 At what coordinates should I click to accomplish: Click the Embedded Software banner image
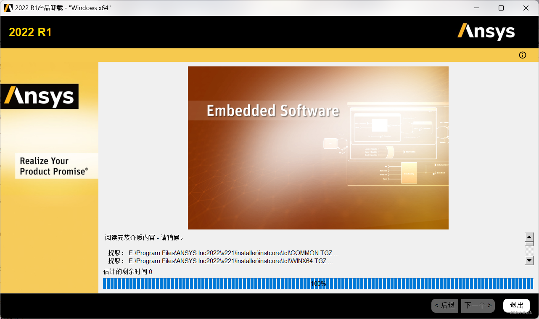[318, 148]
